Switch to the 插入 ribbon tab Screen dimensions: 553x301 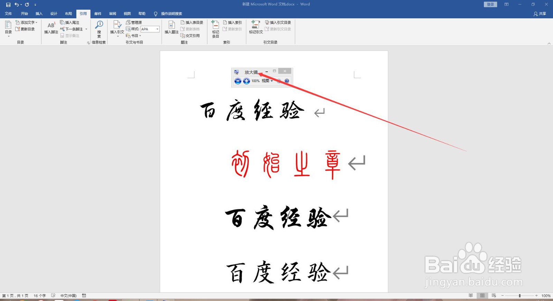tap(39, 14)
